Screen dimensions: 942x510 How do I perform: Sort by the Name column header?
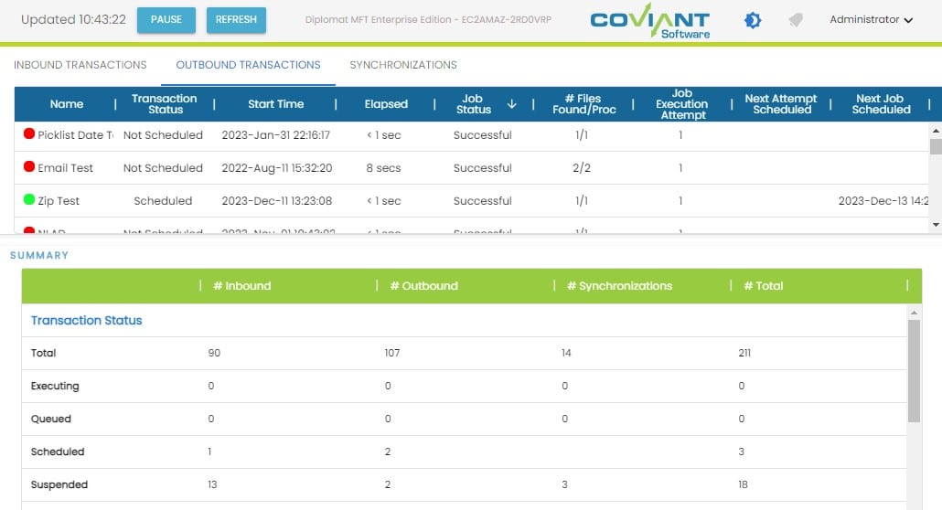tap(67, 104)
